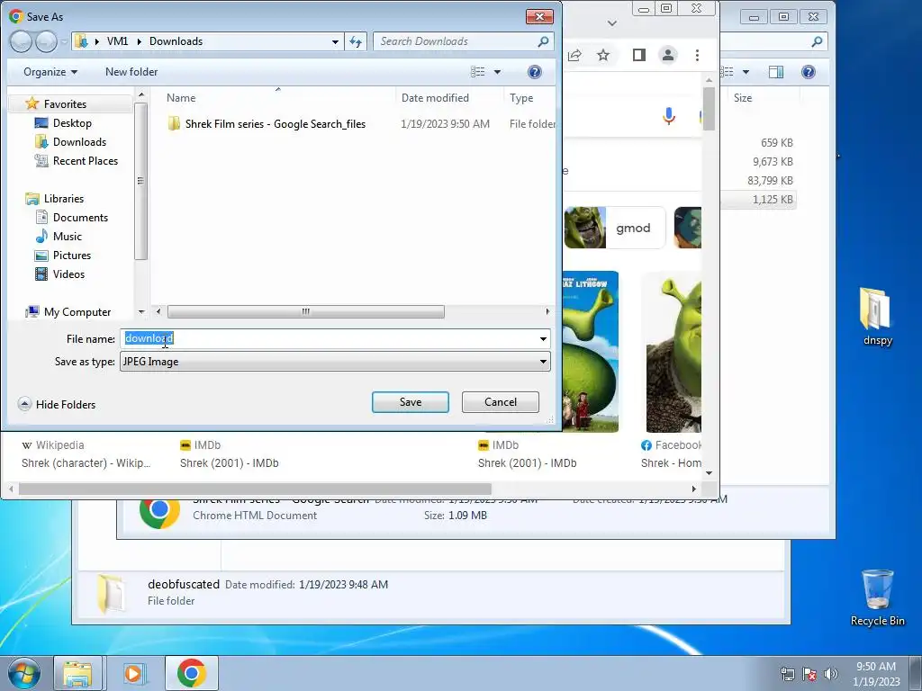Open the Save as type combo box

335,362
